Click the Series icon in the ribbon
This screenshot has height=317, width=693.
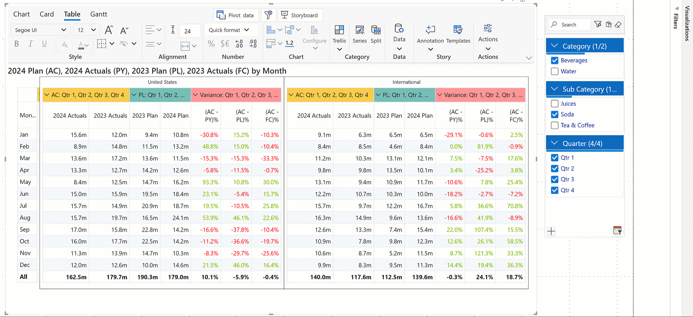[359, 30]
